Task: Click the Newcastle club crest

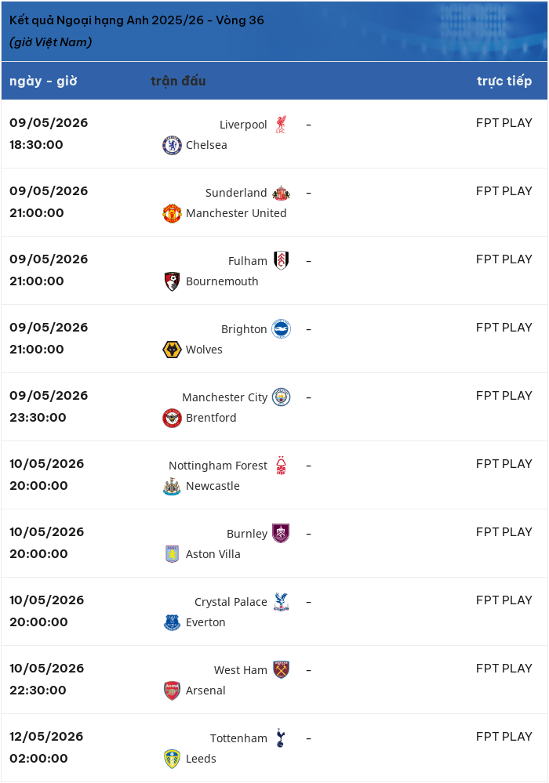Action: coord(172,486)
